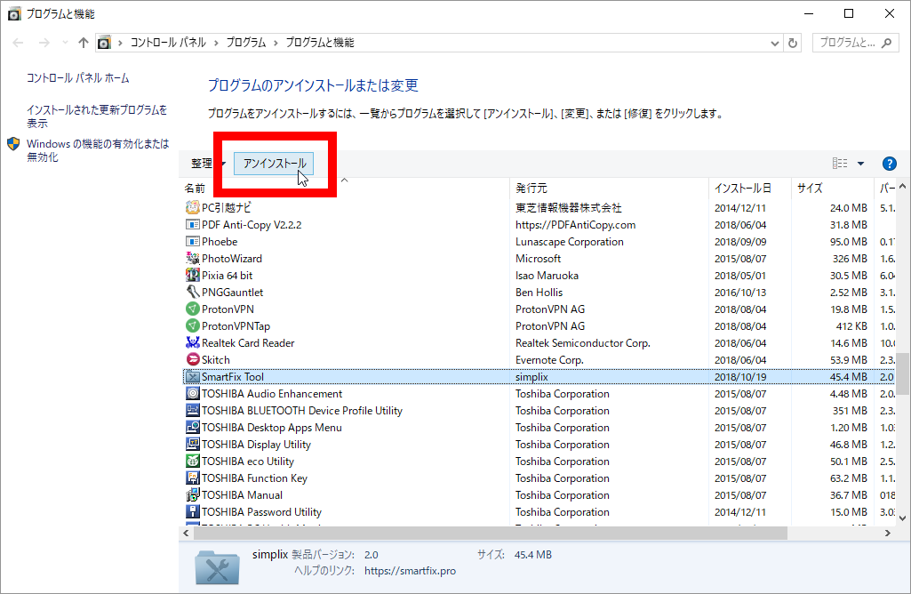This screenshot has width=911, height=594.
Task: Click the TOSHIBA Display Utility icon
Action: pos(192,444)
